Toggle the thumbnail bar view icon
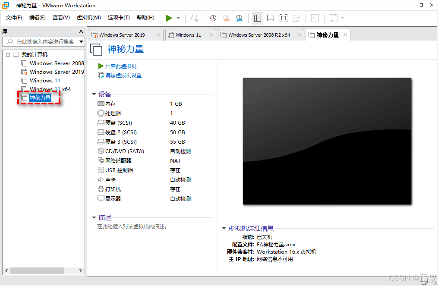Screen dimensions: 438x286 271,18
